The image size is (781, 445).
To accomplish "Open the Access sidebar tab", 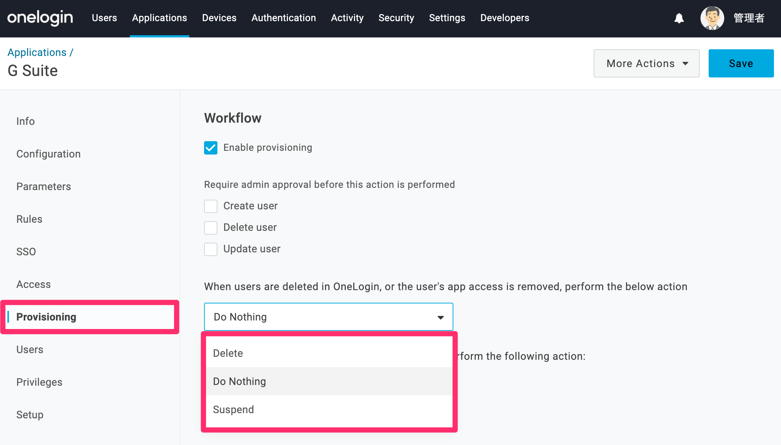I will pyautogui.click(x=33, y=284).
